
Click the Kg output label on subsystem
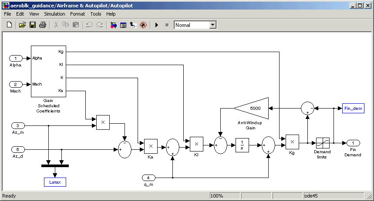click(x=61, y=52)
